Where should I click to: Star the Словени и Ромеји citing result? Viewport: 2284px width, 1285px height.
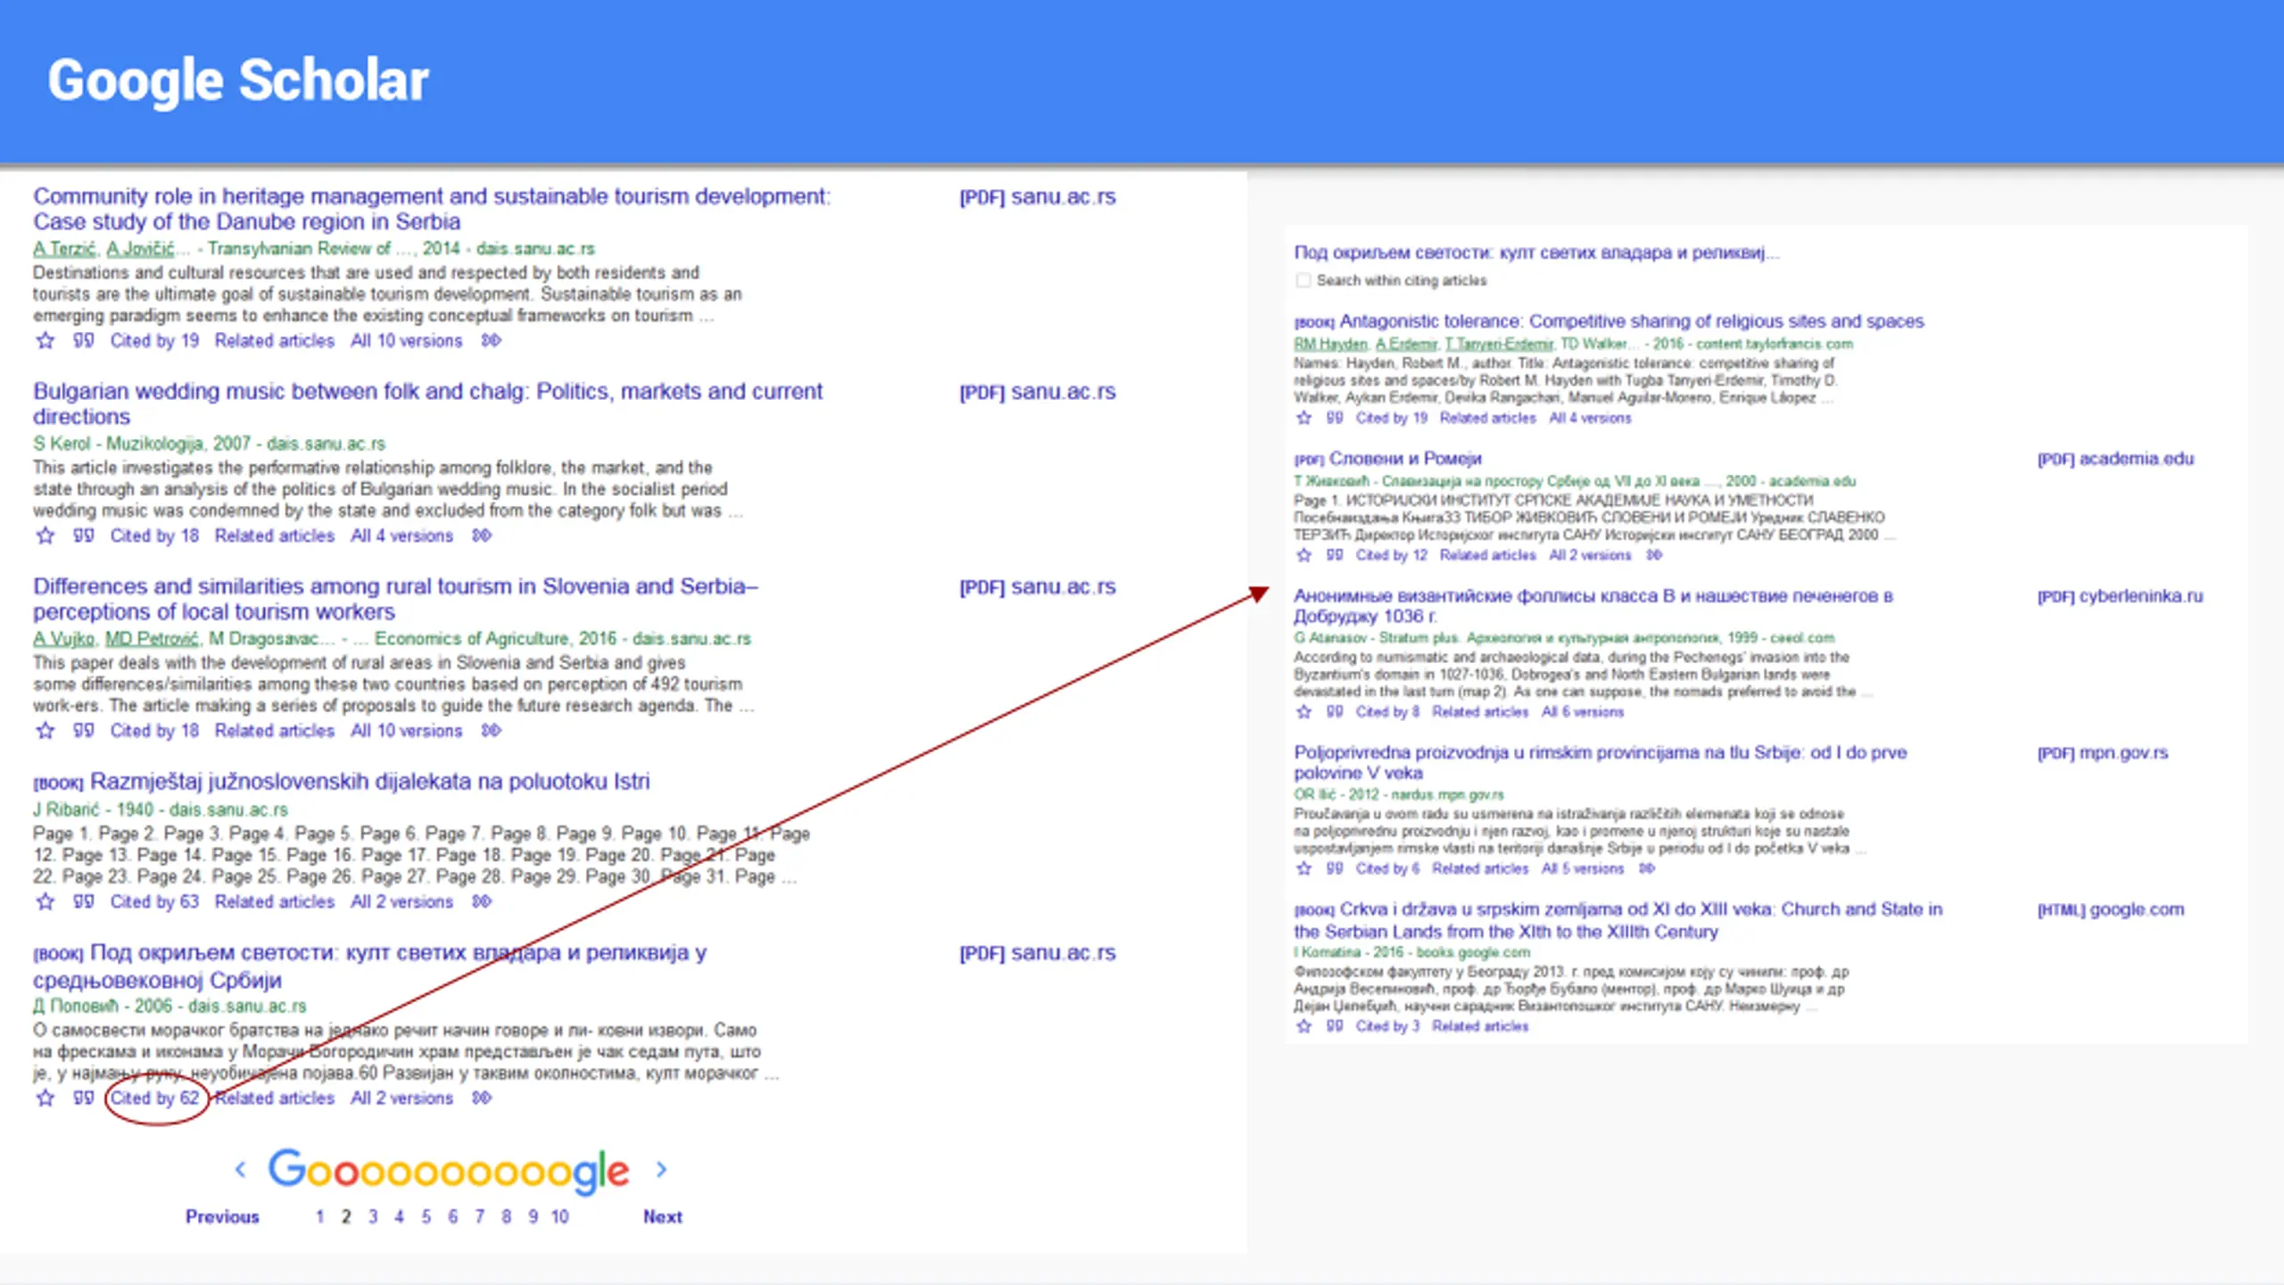[x=1303, y=556]
